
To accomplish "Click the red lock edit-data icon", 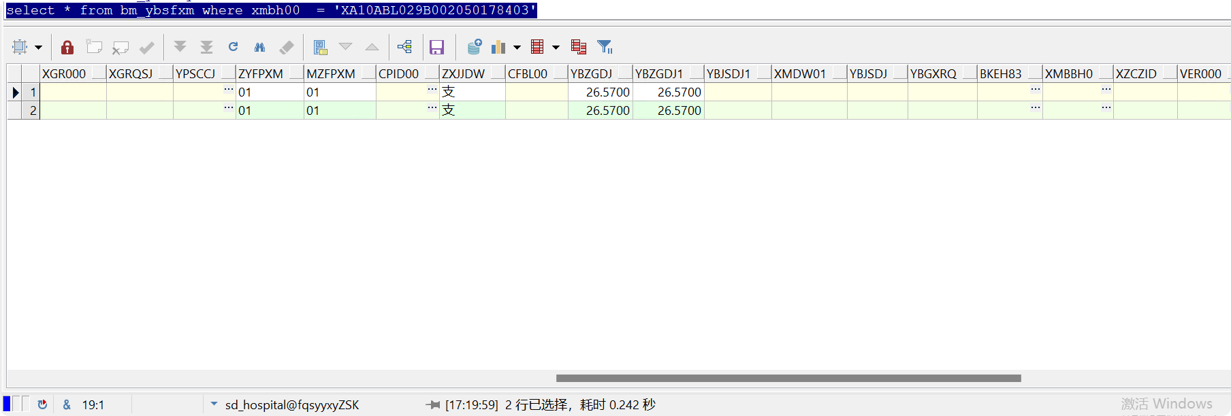I will click(67, 47).
